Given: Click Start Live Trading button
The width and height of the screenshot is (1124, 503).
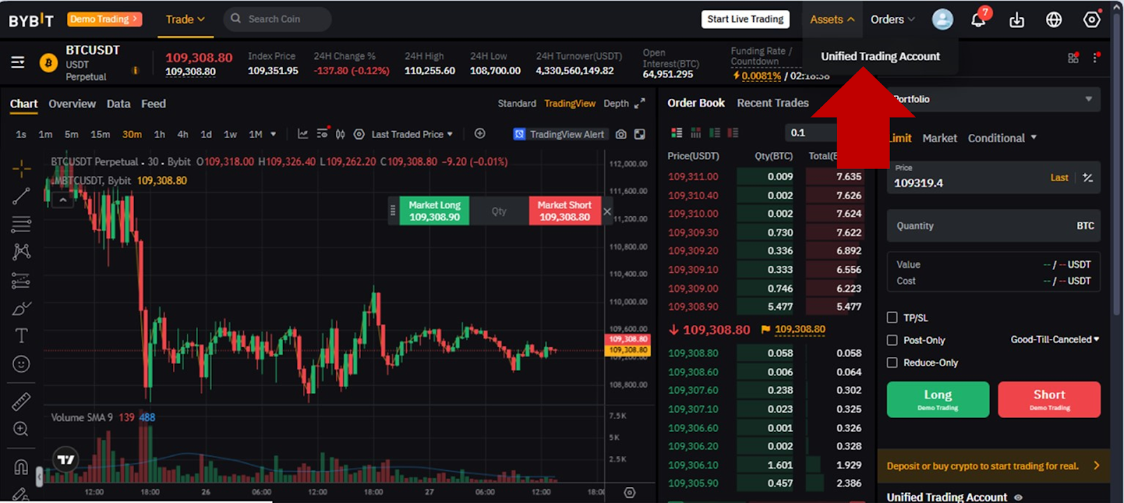Looking at the screenshot, I should pos(745,19).
